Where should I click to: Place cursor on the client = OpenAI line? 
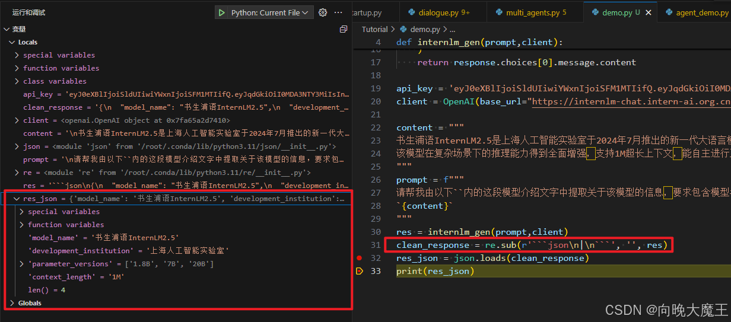(x=564, y=101)
